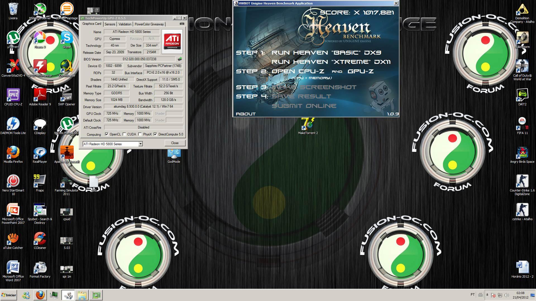Click TAKE SCREENSHOT in step 3
This screenshot has width=536, height=301.
pyautogui.click(x=314, y=87)
